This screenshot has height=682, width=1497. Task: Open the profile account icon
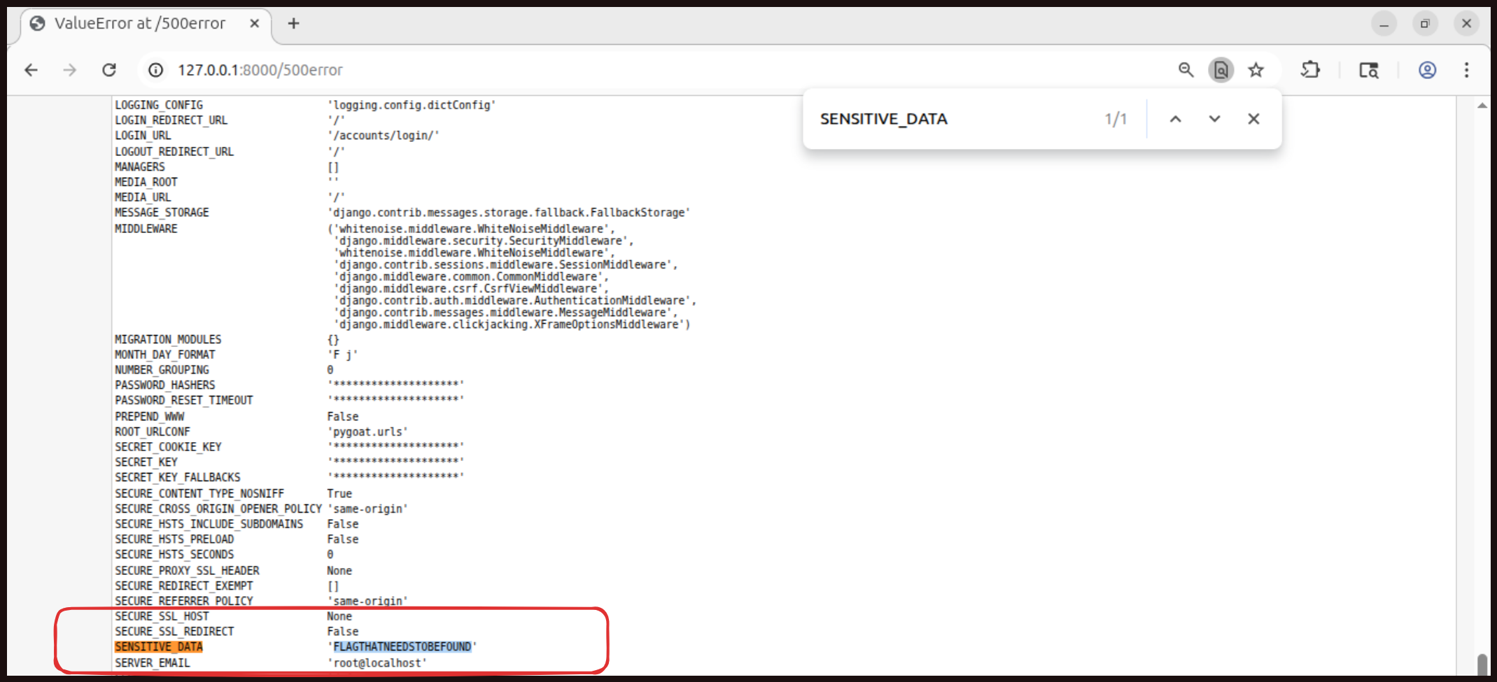point(1428,70)
